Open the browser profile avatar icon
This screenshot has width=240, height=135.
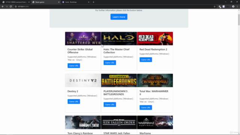click(x=233, y=6)
